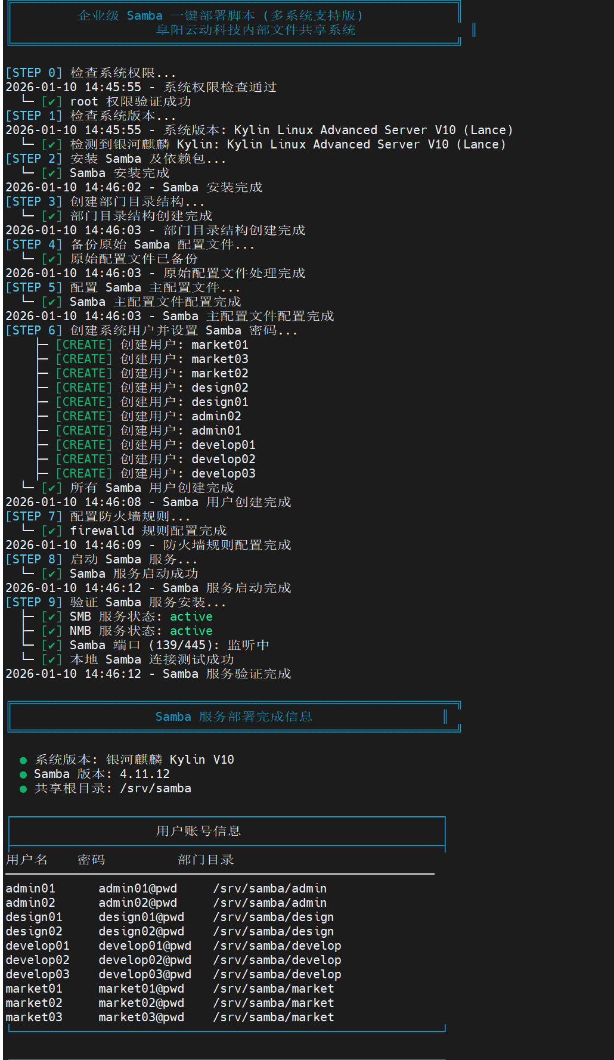
Task: Click the 'admin02' username cell in table
Action: 30,903
